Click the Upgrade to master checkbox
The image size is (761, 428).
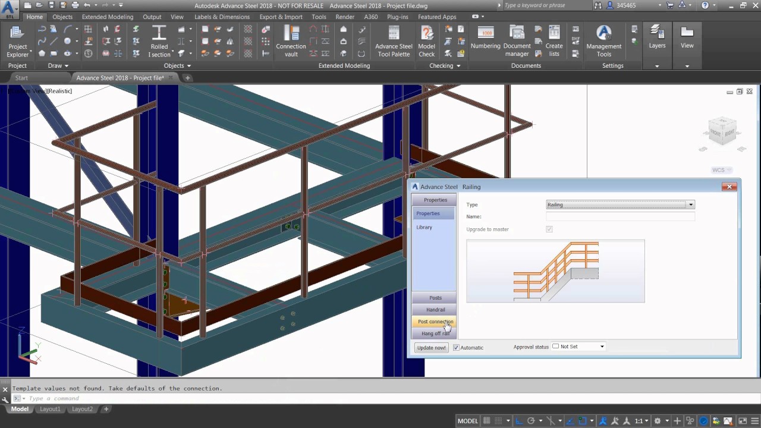pos(549,229)
